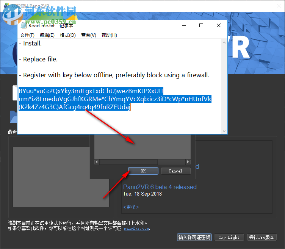Screen dimensions: 285x249
Task: Click the Pano2VR app icon in title bar
Action: coord(6,5)
